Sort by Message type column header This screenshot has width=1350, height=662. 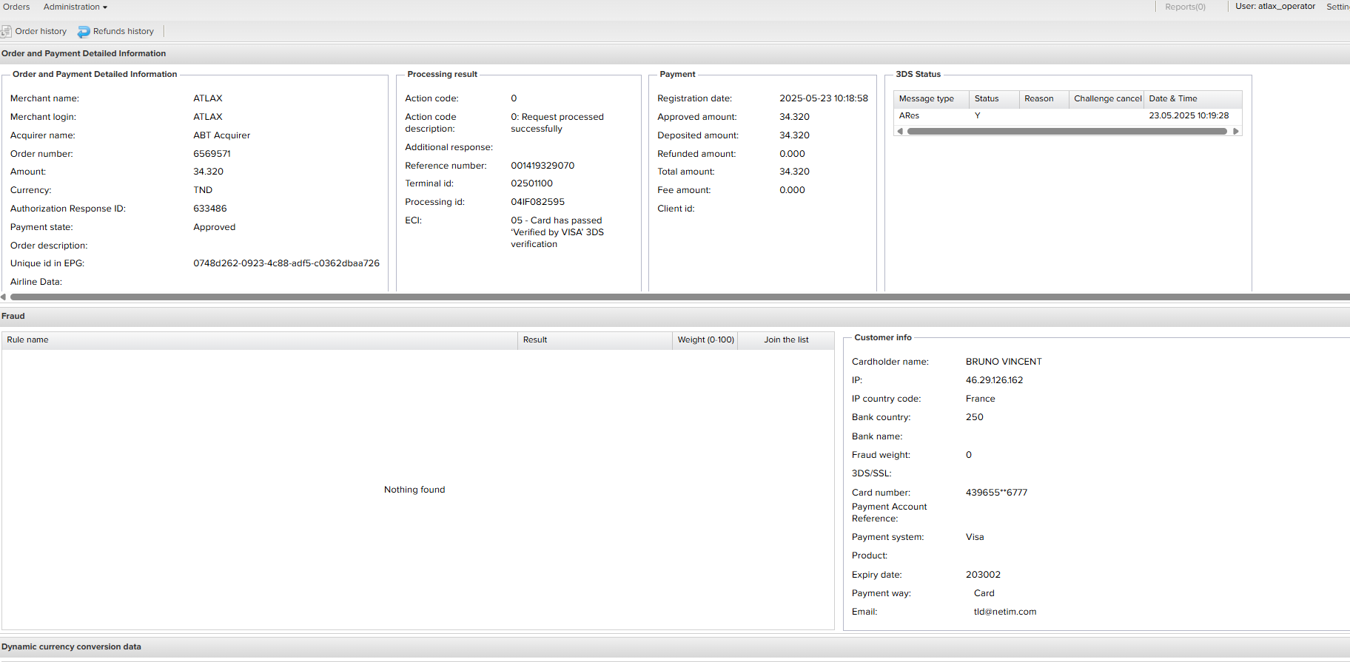[x=926, y=98]
